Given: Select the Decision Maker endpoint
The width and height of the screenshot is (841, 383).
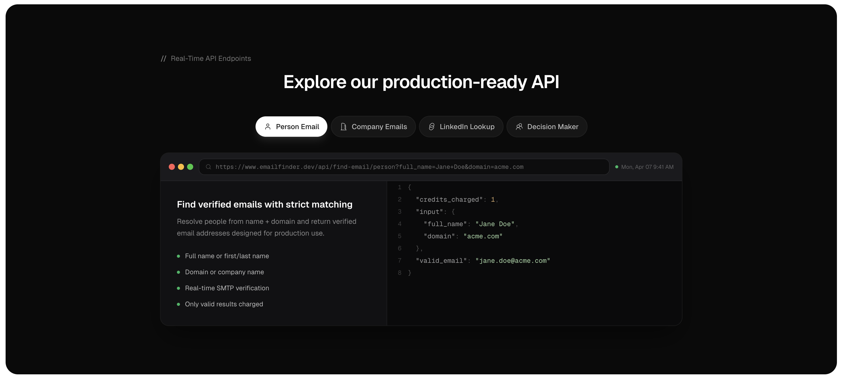Looking at the screenshot, I should (x=546, y=127).
